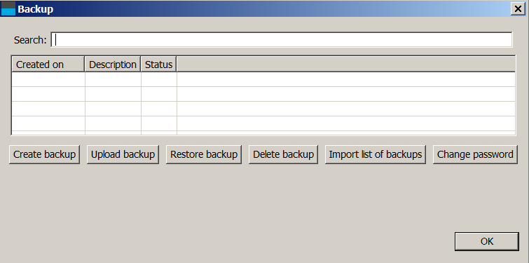Click the empty header area after Status
529x263 pixels.
[346, 64]
